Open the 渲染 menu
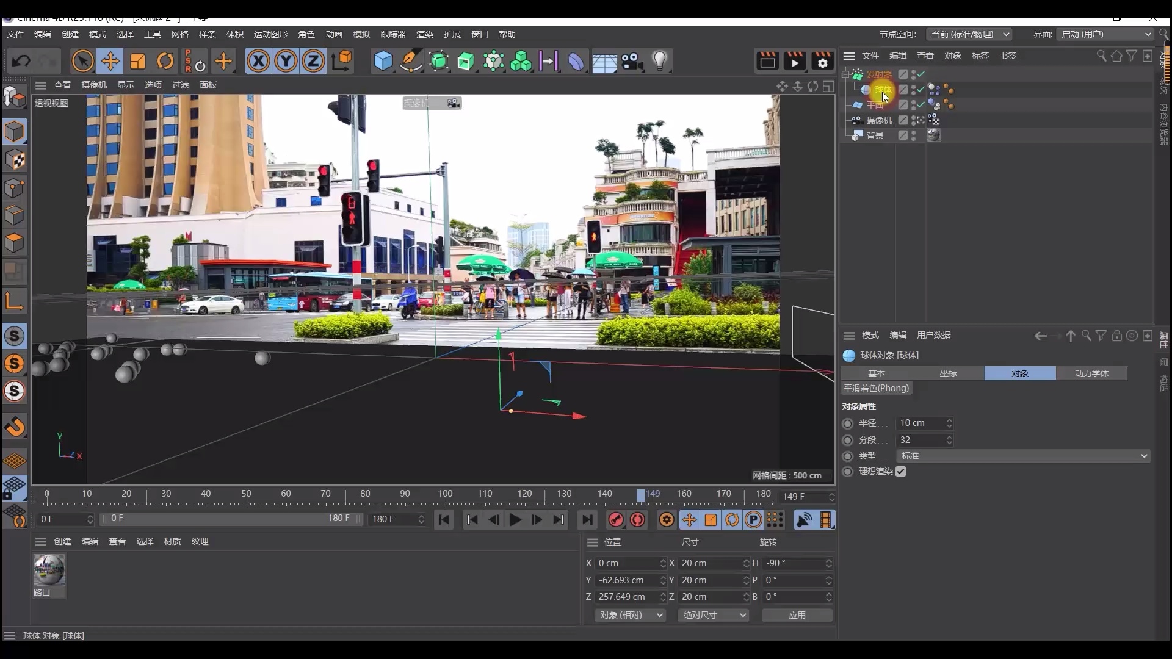This screenshot has width=1172, height=659. click(x=425, y=34)
